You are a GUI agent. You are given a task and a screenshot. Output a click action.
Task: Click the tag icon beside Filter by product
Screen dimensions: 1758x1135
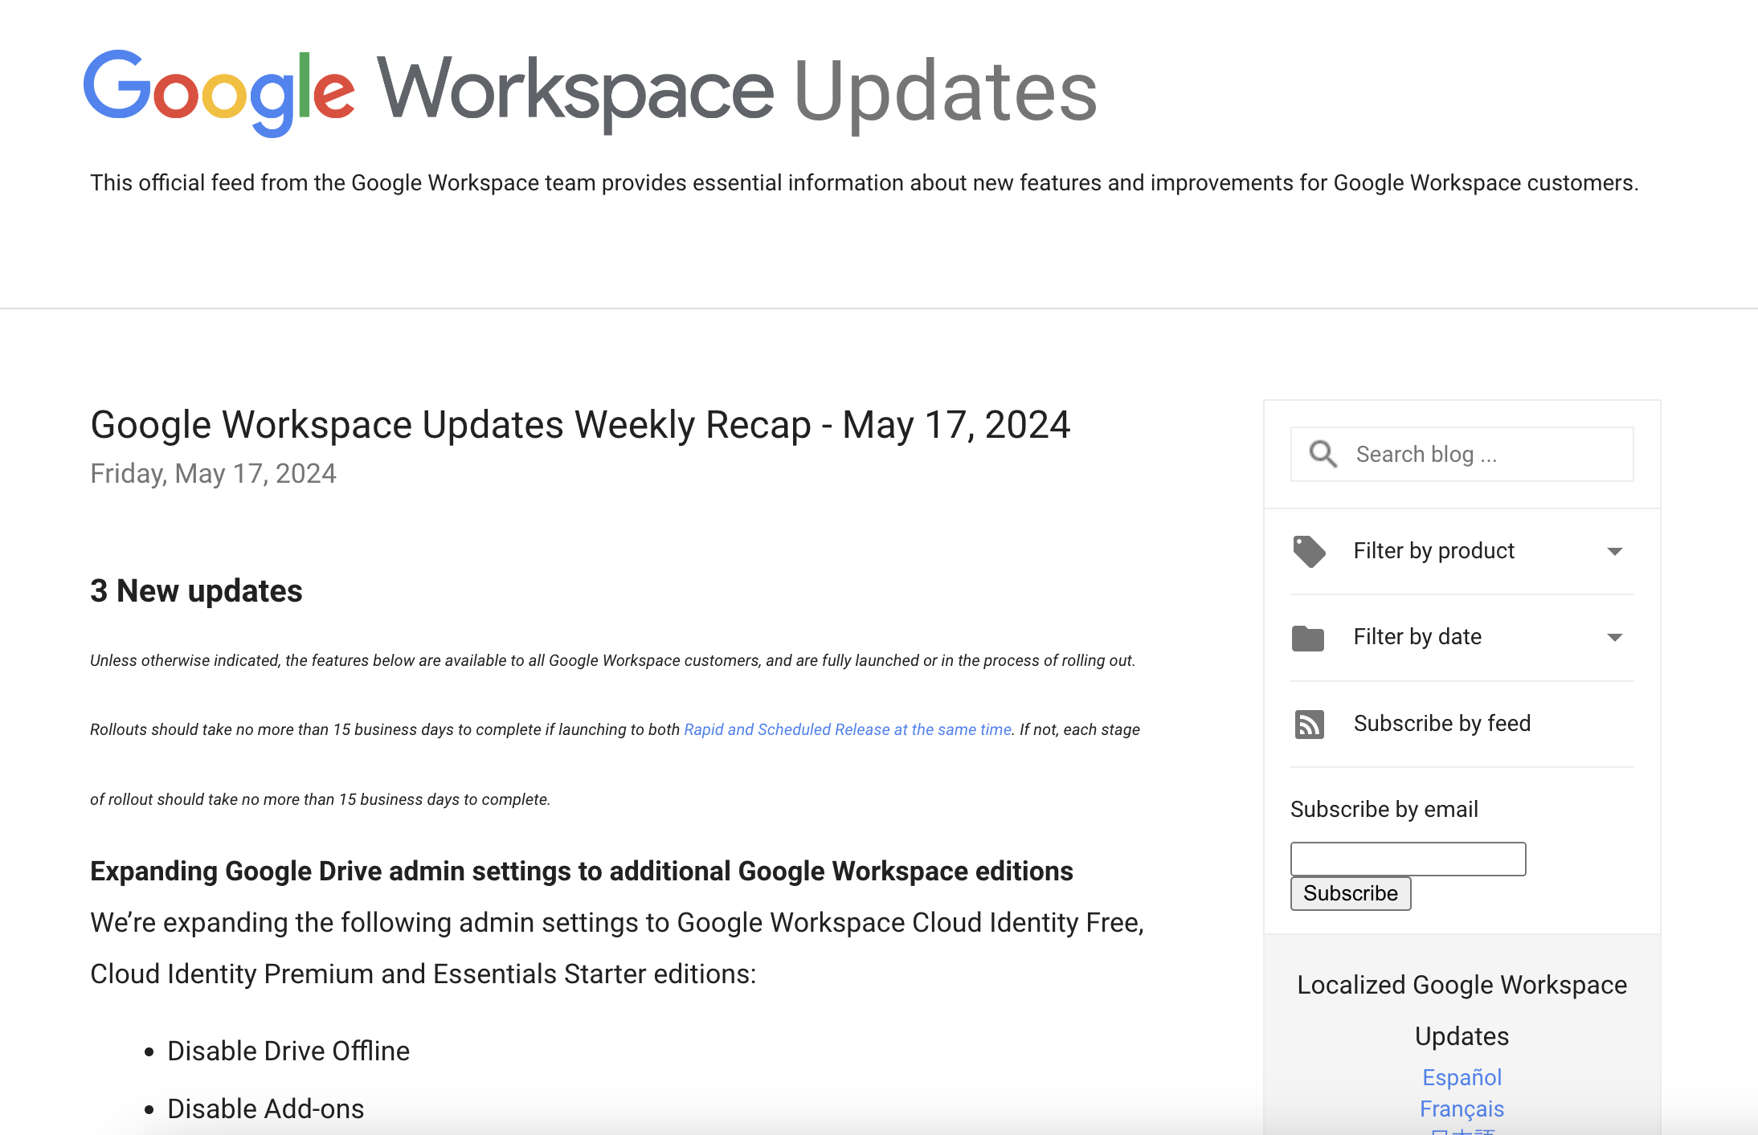point(1309,552)
